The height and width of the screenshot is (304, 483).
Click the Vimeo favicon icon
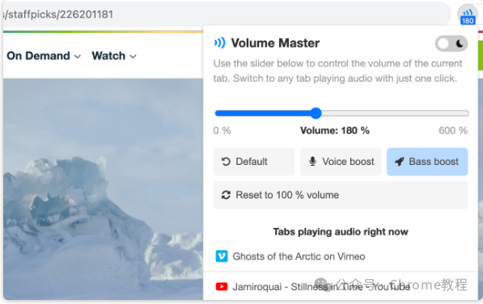coord(222,256)
